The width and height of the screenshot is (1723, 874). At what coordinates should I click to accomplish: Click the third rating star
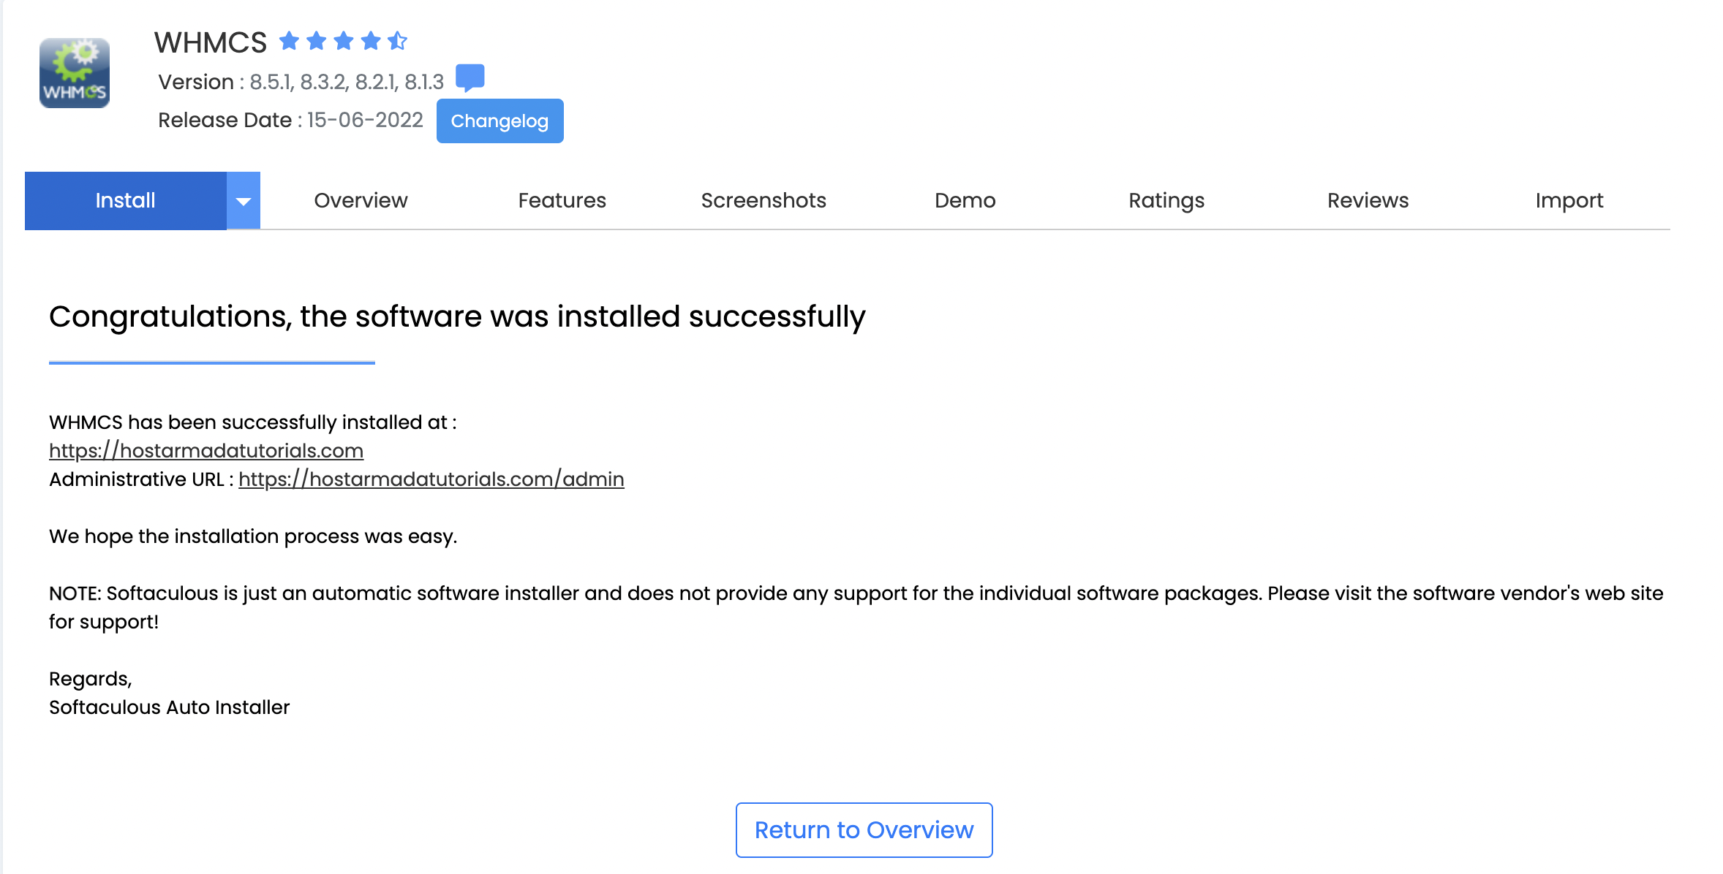343,41
